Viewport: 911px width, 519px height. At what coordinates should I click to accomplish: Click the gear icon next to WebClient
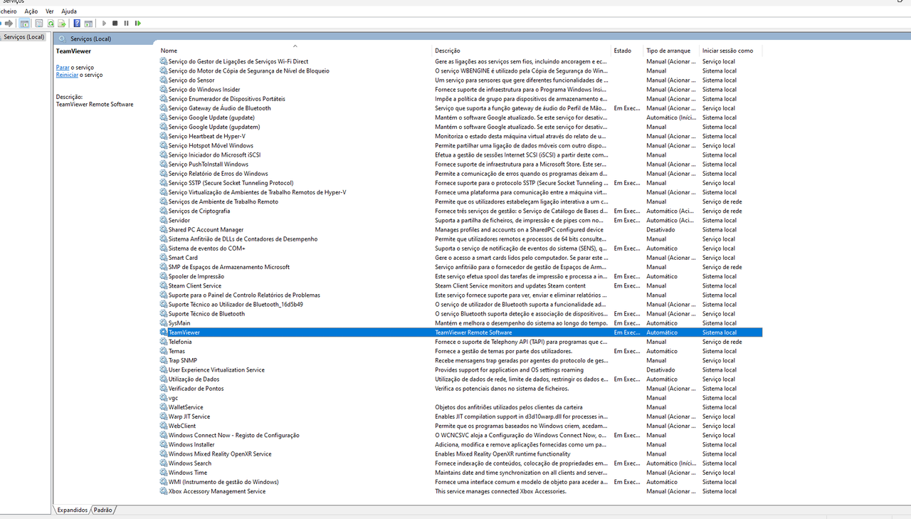click(164, 426)
